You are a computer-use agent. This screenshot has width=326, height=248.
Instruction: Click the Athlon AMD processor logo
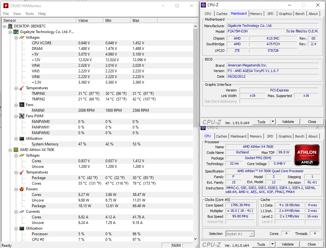coord(307,155)
